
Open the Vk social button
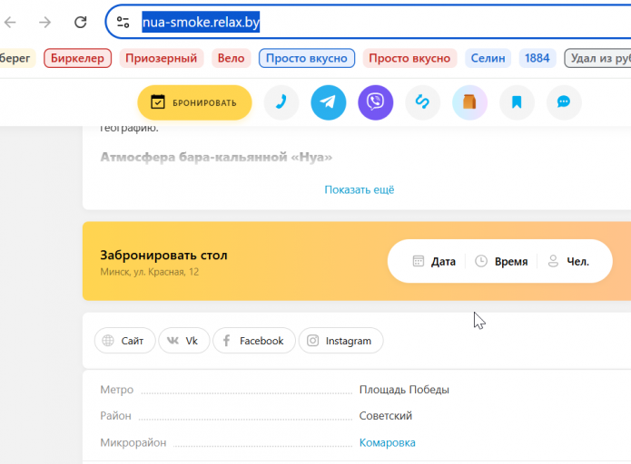[x=184, y=341]
